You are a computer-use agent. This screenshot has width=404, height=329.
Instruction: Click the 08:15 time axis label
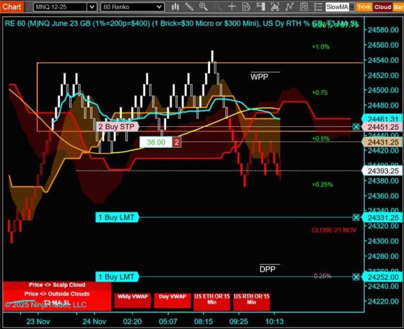click(x=203, y=321)
